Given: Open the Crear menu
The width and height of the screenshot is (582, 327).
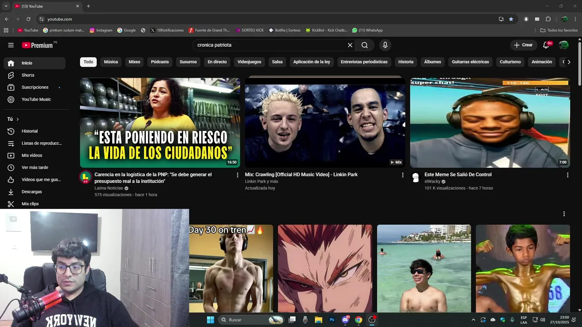Looking at the screenshot, I should tap(523, 45).
